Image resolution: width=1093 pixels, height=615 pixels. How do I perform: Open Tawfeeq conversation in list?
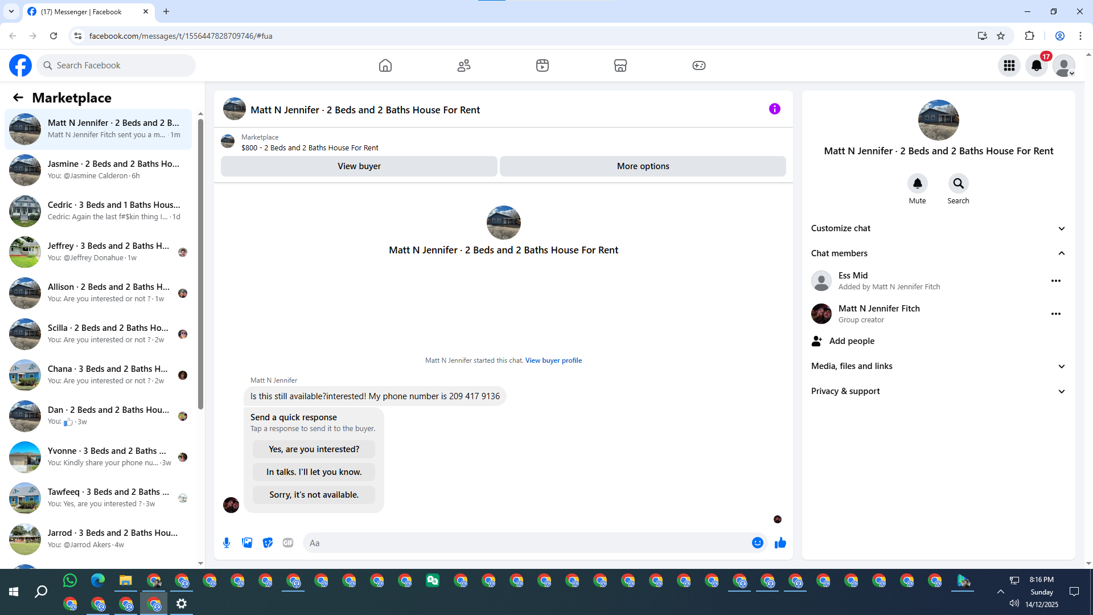pos(98,498)
